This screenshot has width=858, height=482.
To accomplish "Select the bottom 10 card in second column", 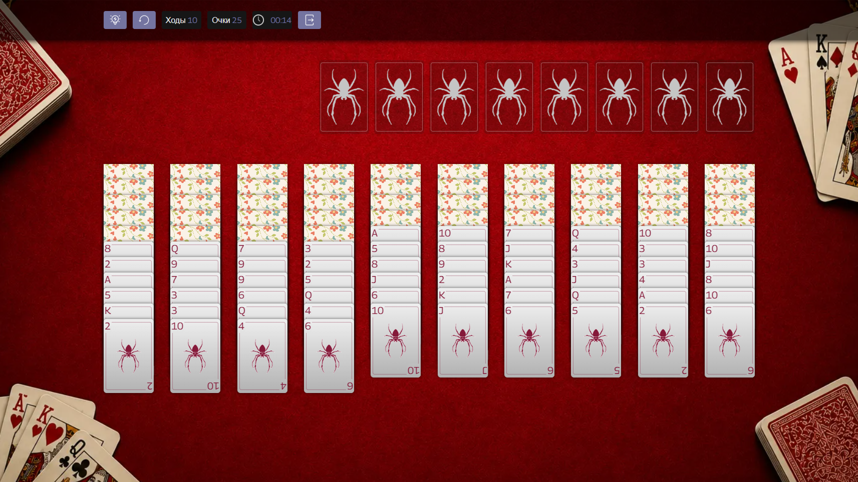I will pos(195,356).
